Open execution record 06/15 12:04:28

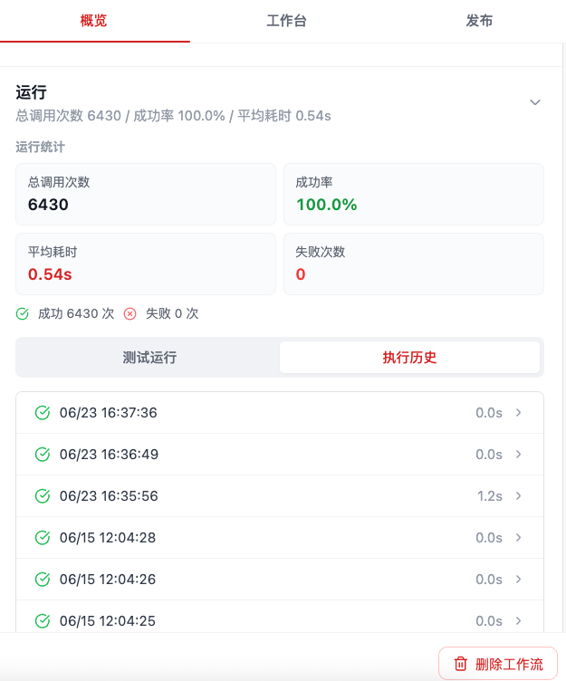click(280, 538)
